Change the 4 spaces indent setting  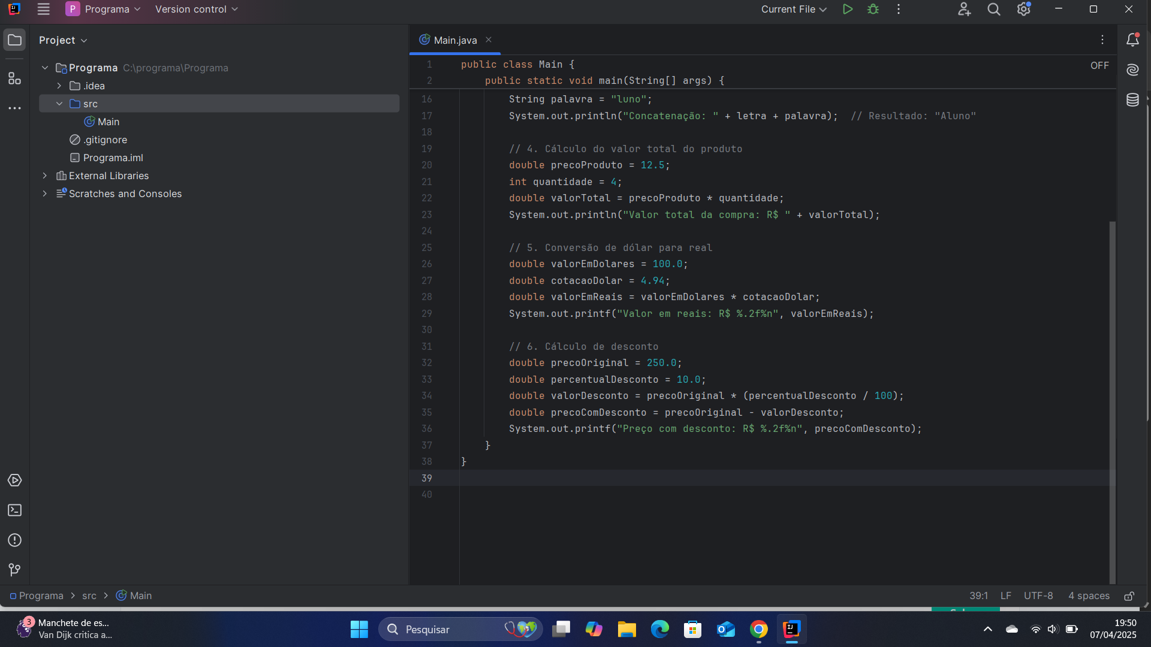pos(1089,596)
